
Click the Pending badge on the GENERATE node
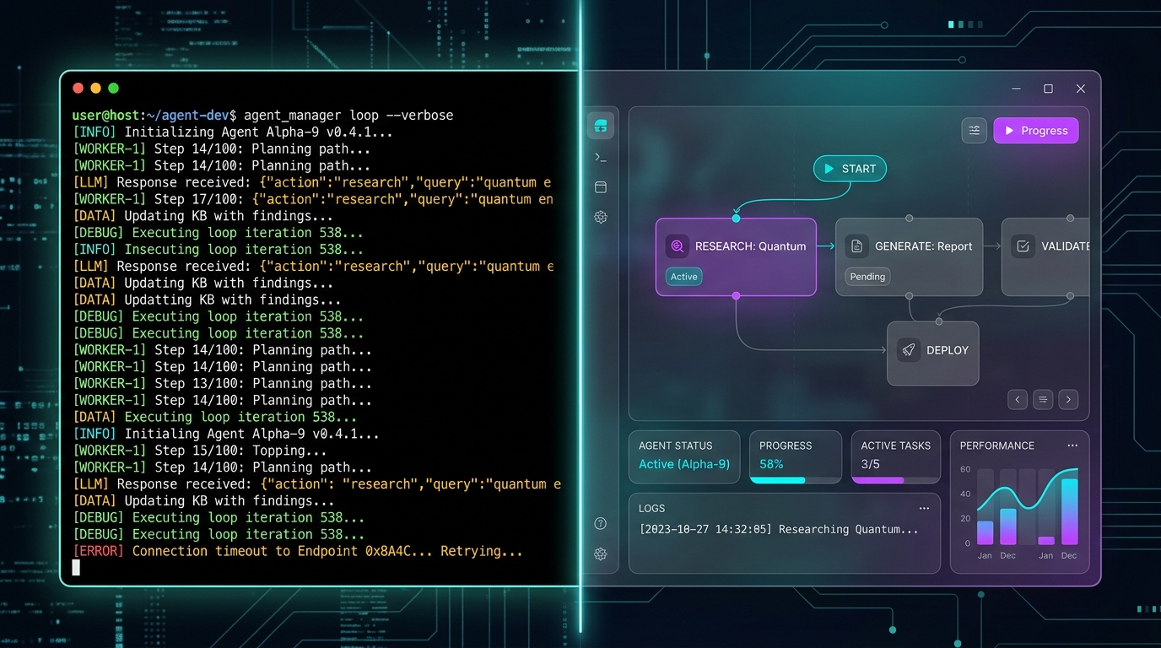[867, 277]
